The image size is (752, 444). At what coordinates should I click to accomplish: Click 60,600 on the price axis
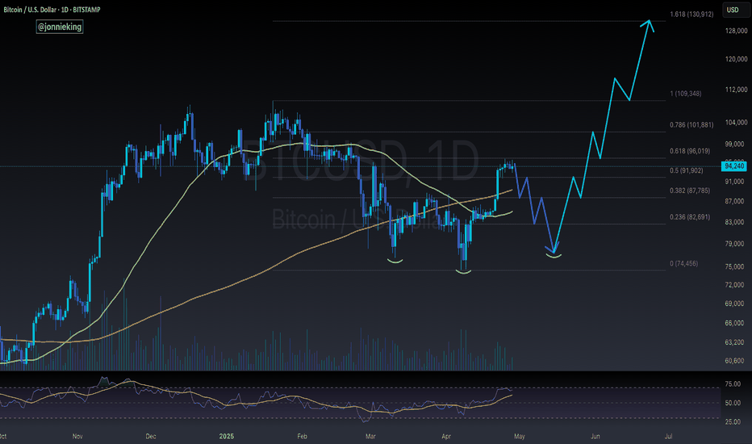(x=735, y=361)
